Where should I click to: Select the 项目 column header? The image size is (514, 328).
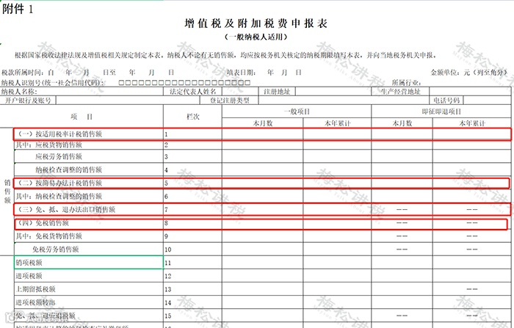coord(82,117)
